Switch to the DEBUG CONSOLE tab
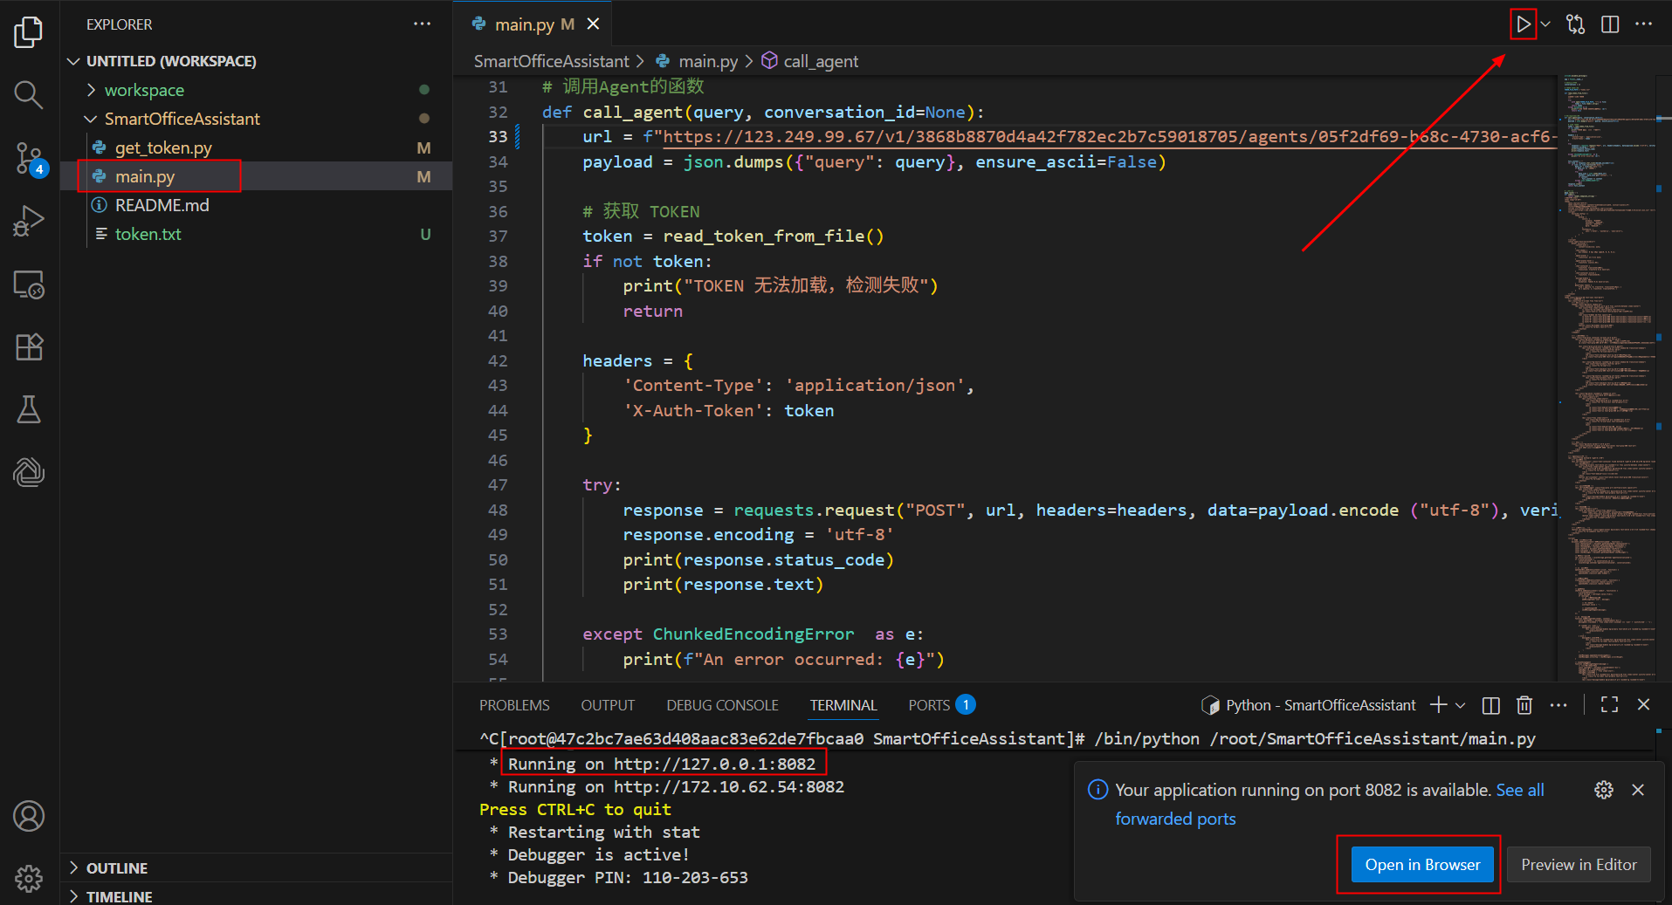This screenshot has height=905, width=1672. click(722, 705)
